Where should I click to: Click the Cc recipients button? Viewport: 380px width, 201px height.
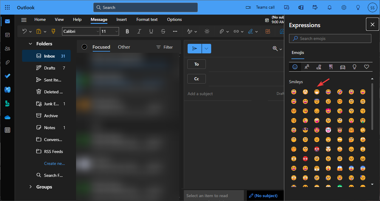197,79
